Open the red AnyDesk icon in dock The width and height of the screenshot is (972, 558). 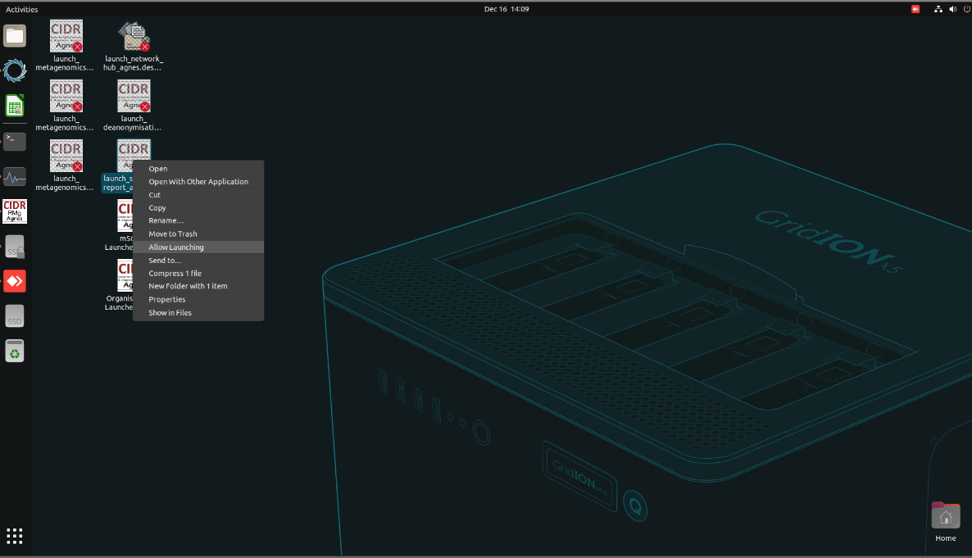tap(15, 281)
